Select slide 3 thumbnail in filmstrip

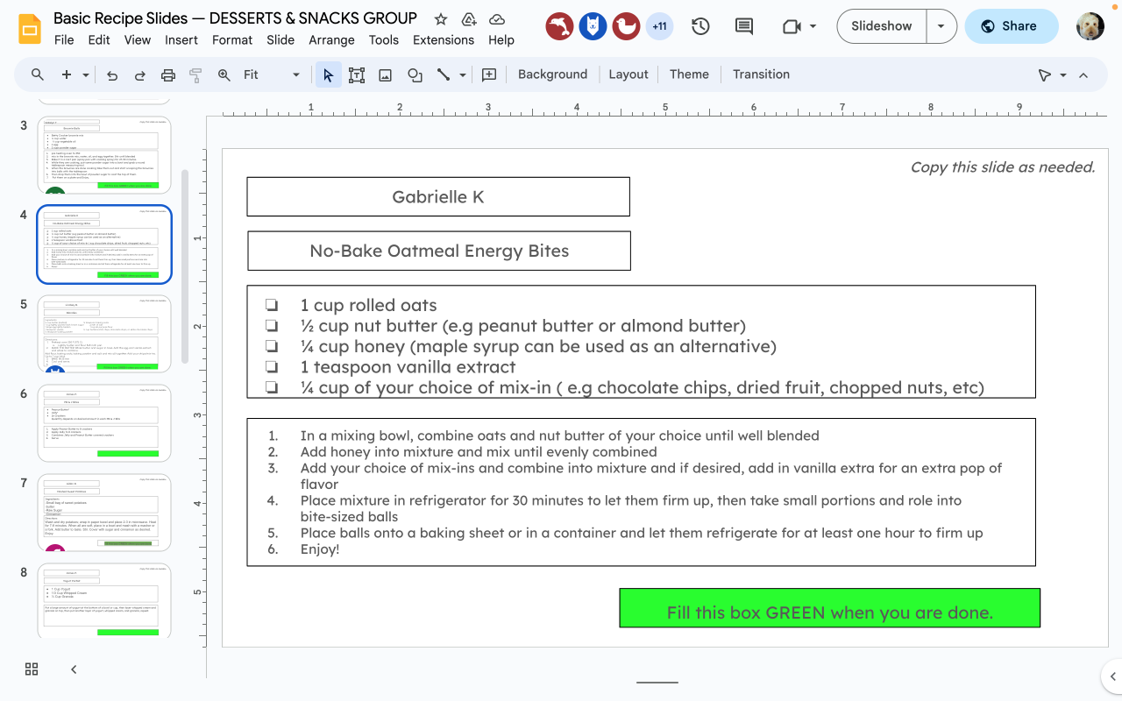point(104,155)
